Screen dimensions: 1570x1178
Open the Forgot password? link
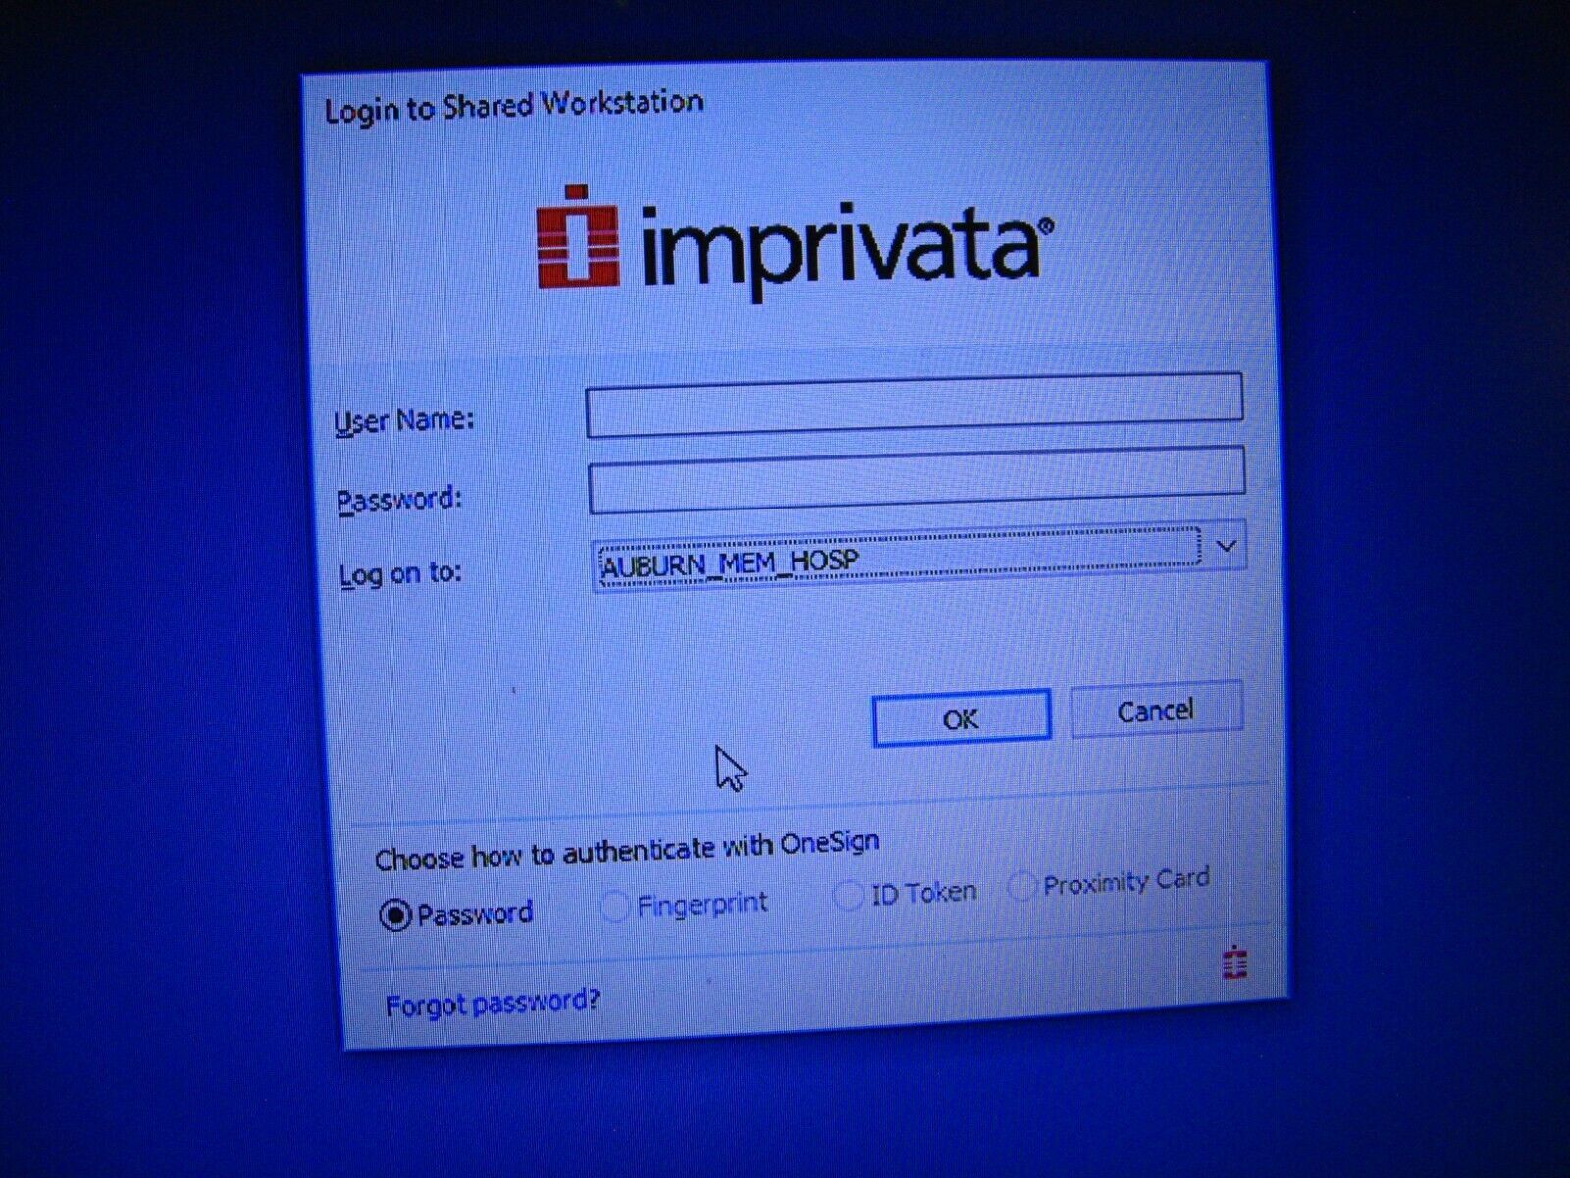(492, 1003)
